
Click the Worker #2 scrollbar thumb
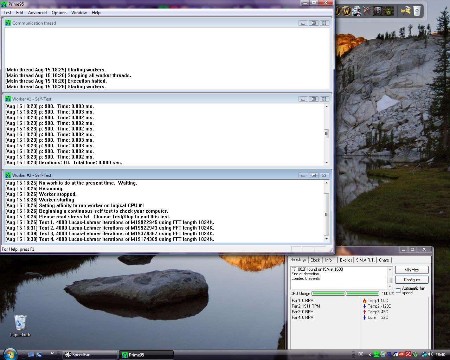pyautogui.click(x=327, y=214)
